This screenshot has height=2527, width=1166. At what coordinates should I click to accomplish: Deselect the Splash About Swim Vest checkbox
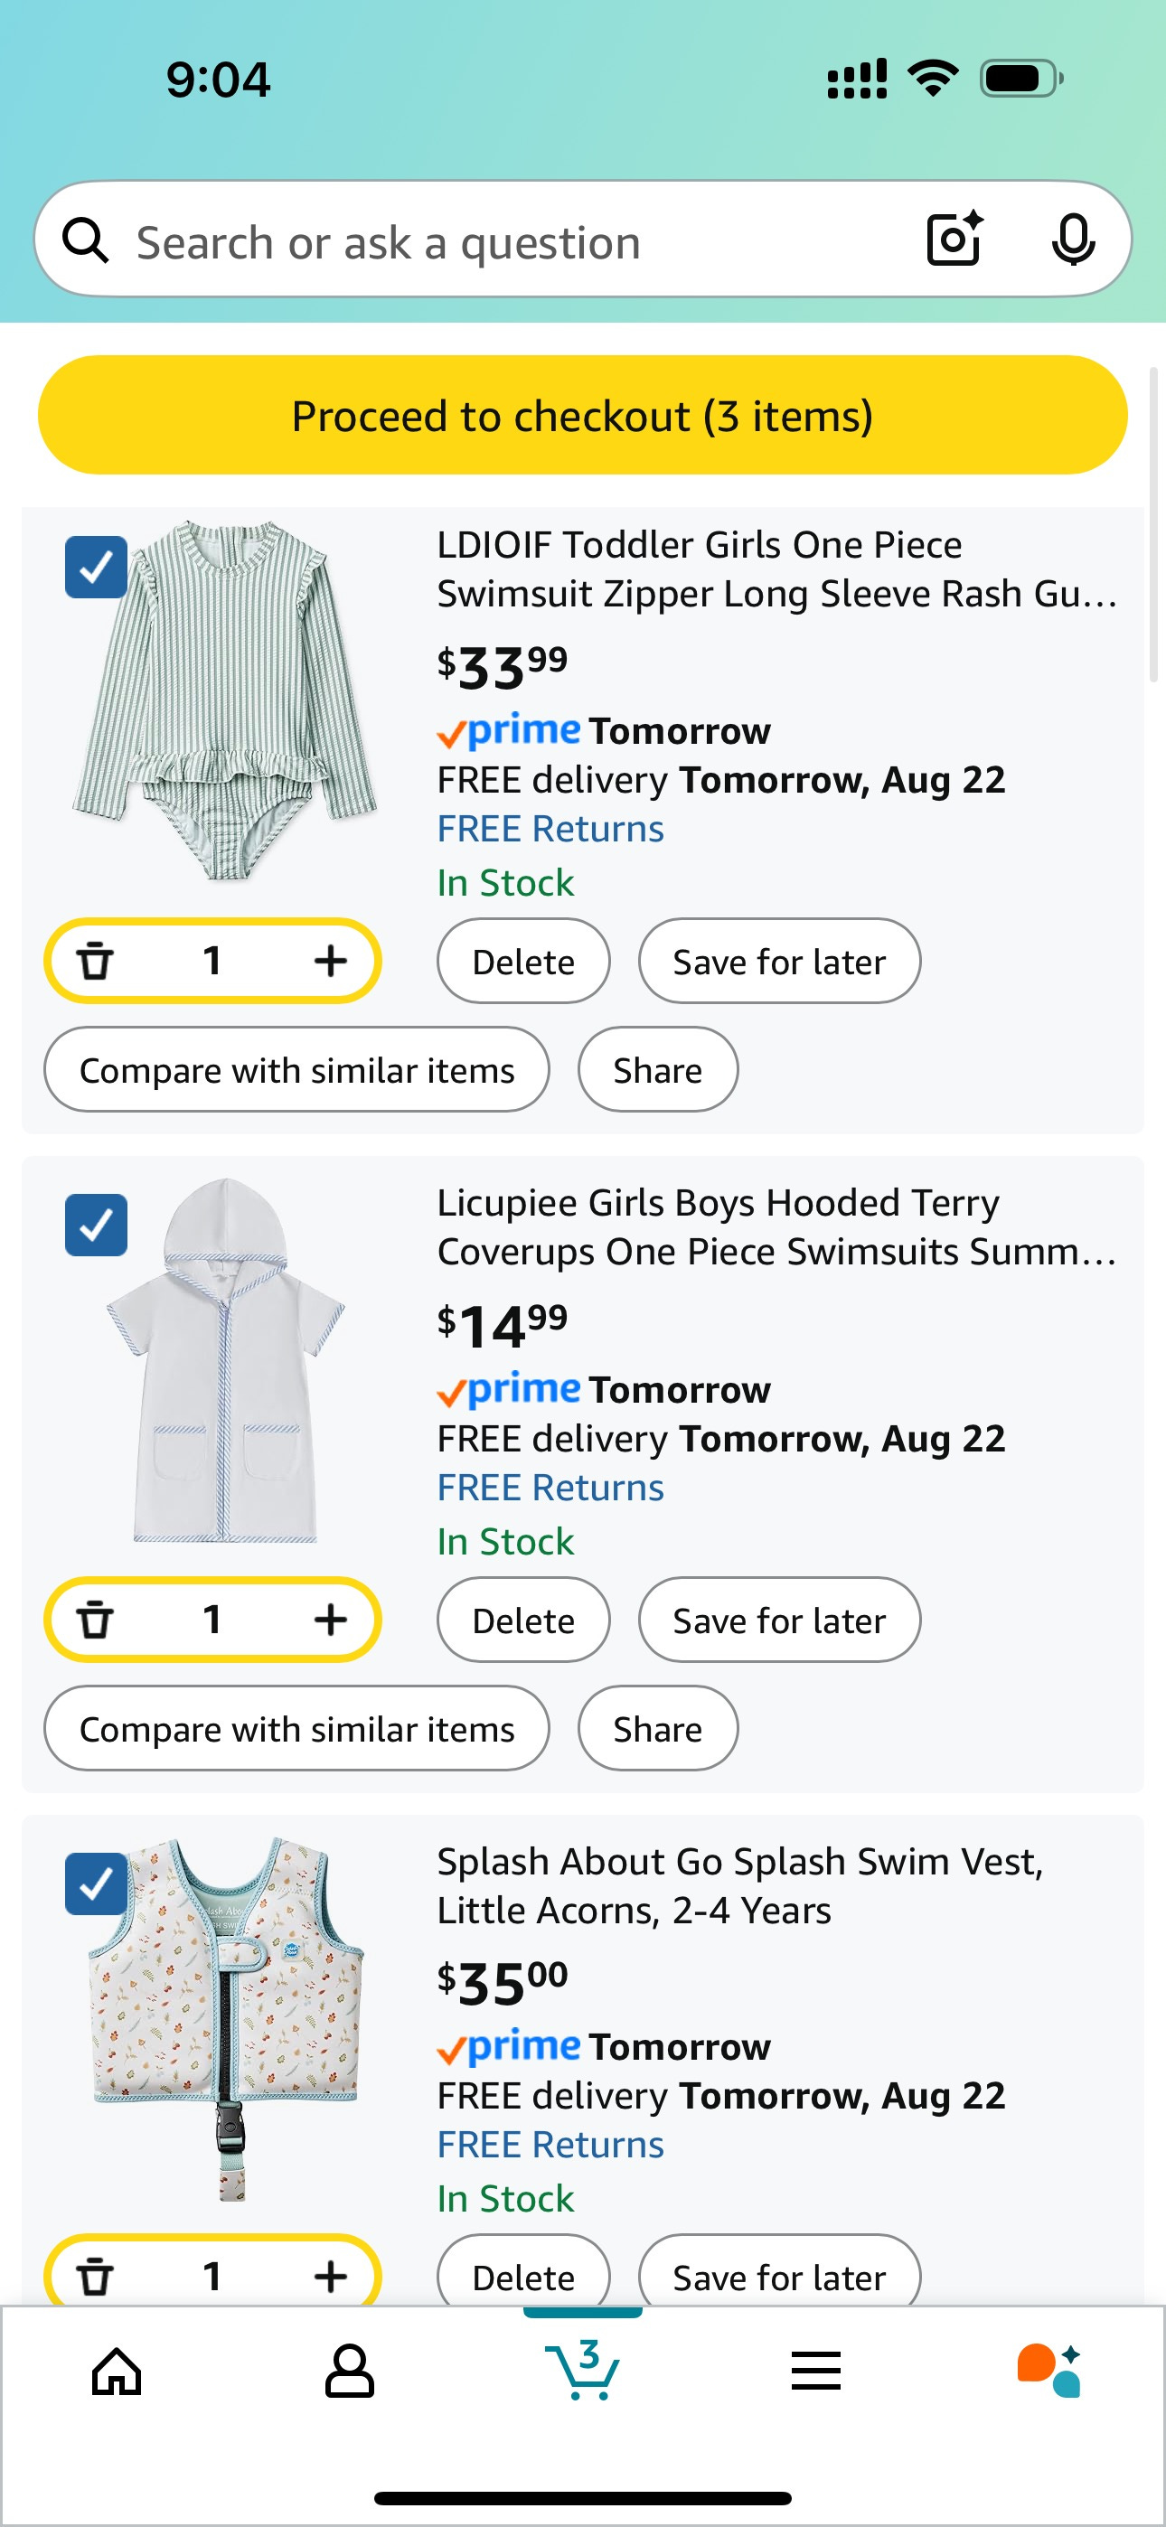tap(95, 1884)
